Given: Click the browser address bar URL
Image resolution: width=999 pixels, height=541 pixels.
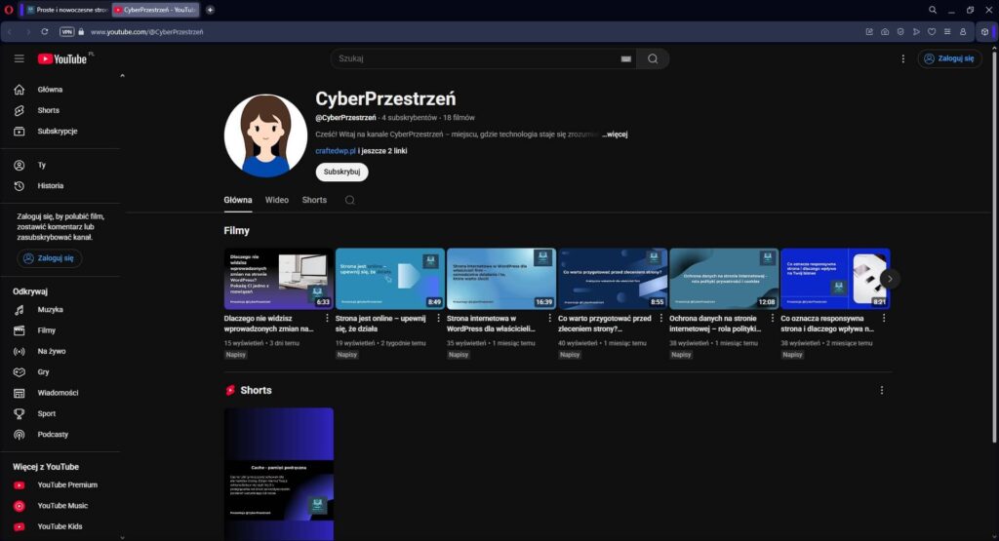Looking at the screenshot, I should tap(146, 32).
